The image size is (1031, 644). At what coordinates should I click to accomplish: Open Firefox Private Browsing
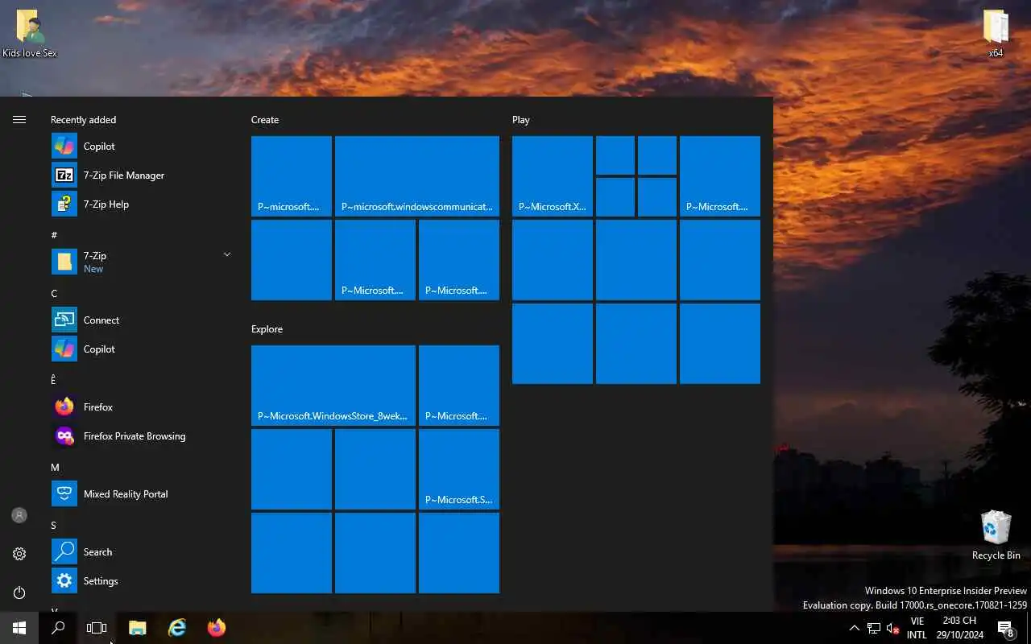point(141,436)
